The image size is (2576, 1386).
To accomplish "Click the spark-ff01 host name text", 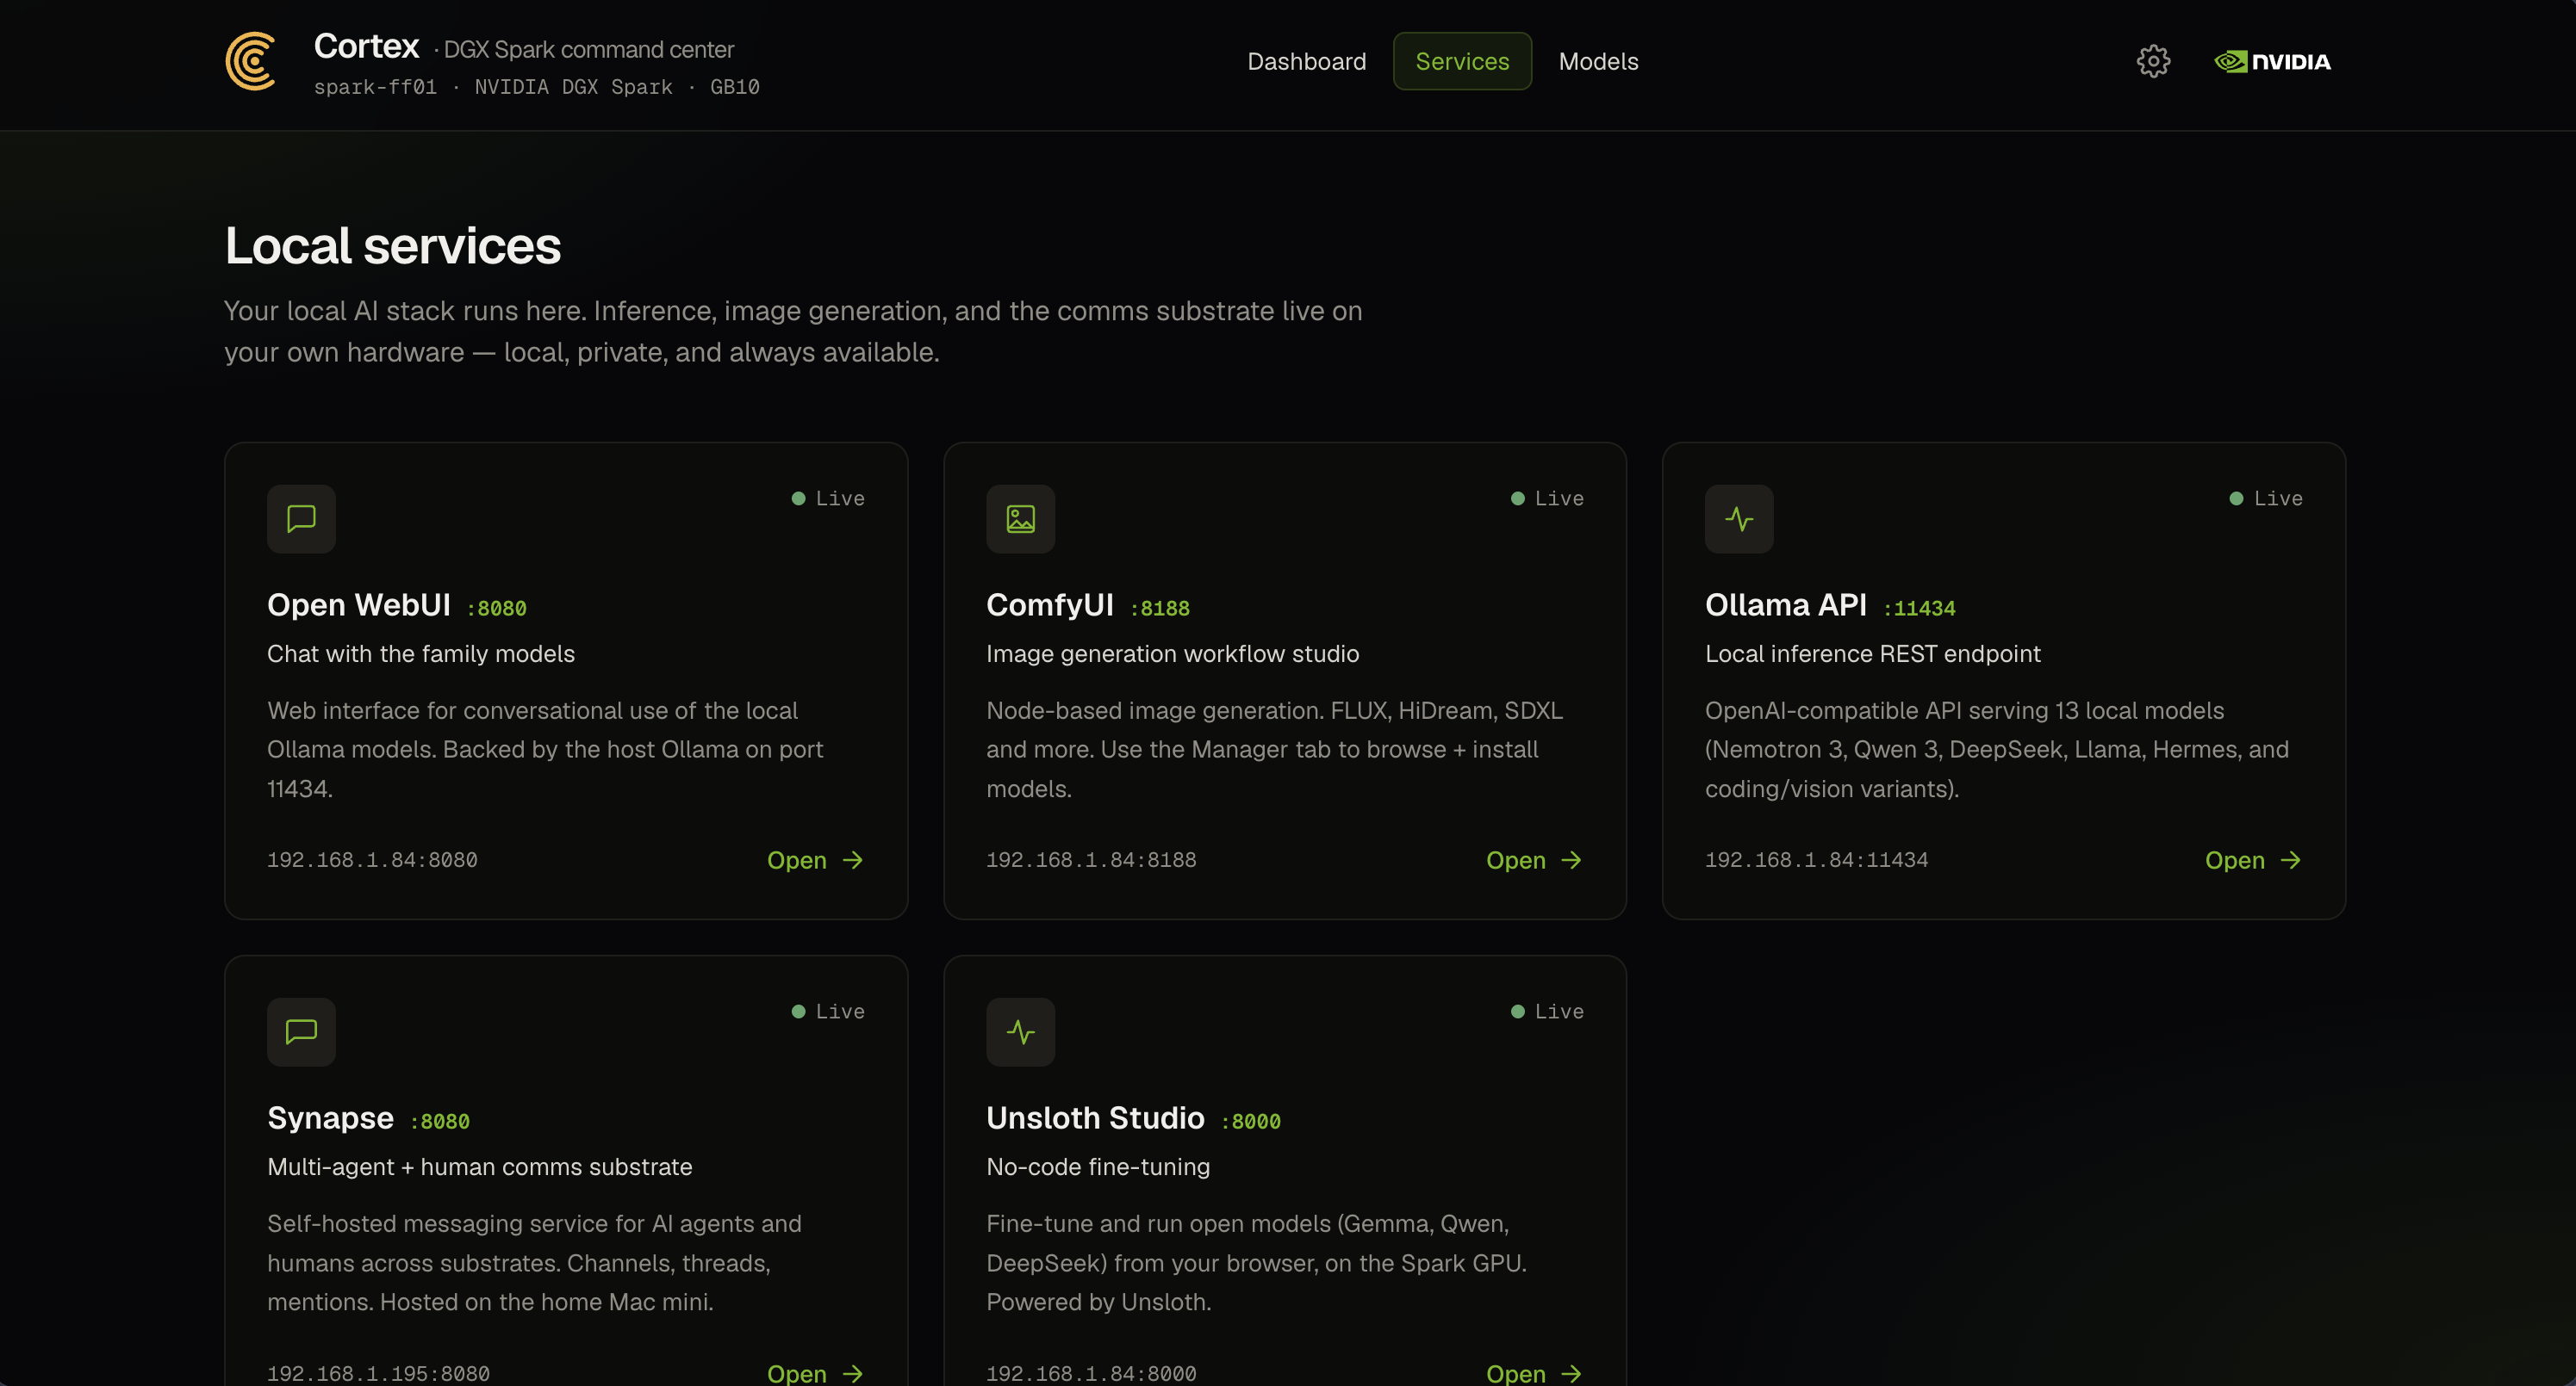I will tap(375, 87).
